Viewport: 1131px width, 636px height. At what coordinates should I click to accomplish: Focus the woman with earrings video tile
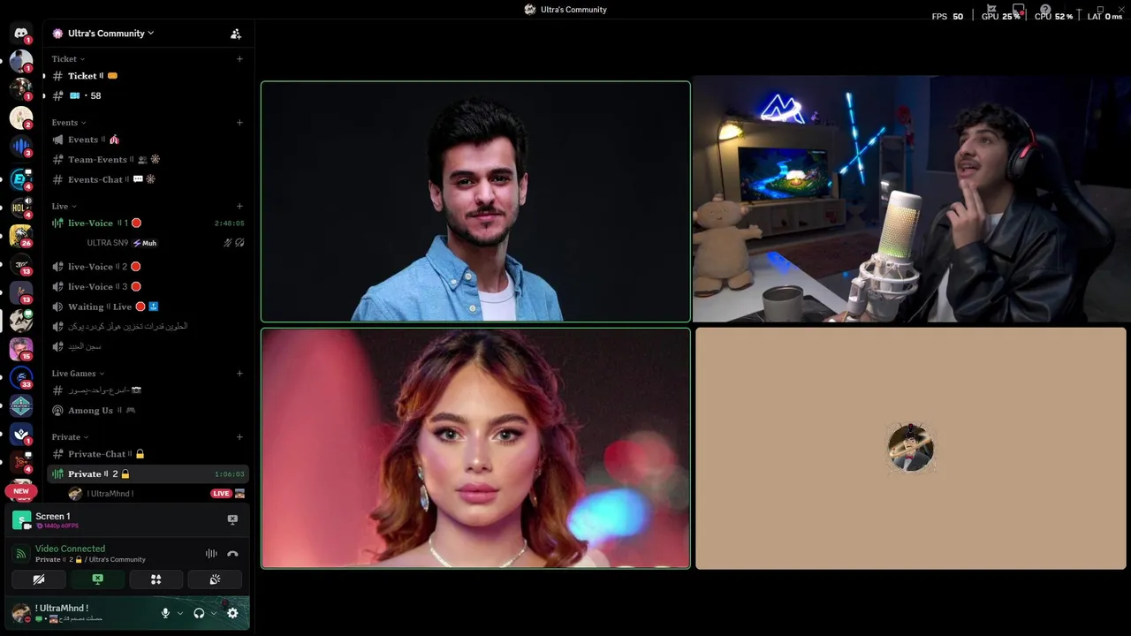pos(475,448)
